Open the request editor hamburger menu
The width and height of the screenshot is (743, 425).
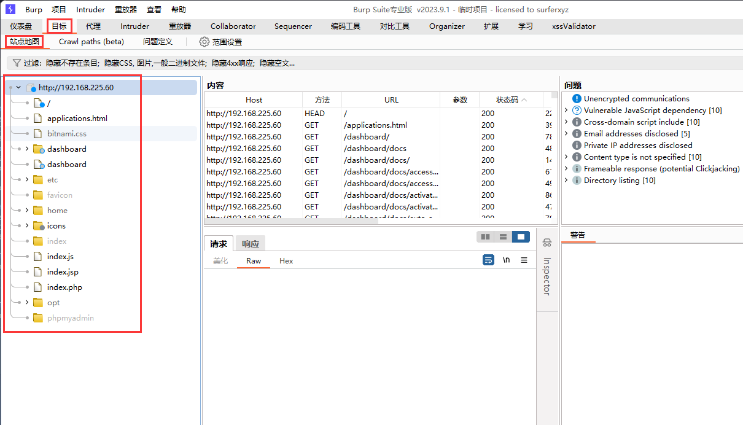point(524,260)
